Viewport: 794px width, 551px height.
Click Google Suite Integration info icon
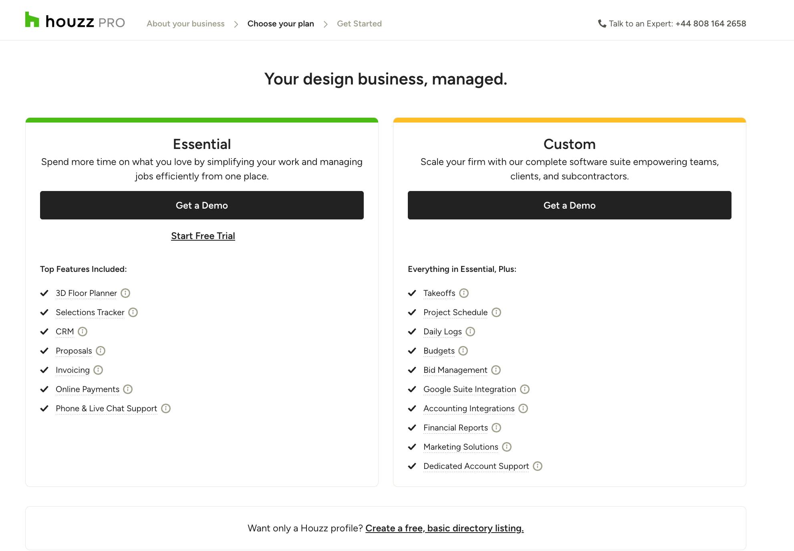pos(525,389)
